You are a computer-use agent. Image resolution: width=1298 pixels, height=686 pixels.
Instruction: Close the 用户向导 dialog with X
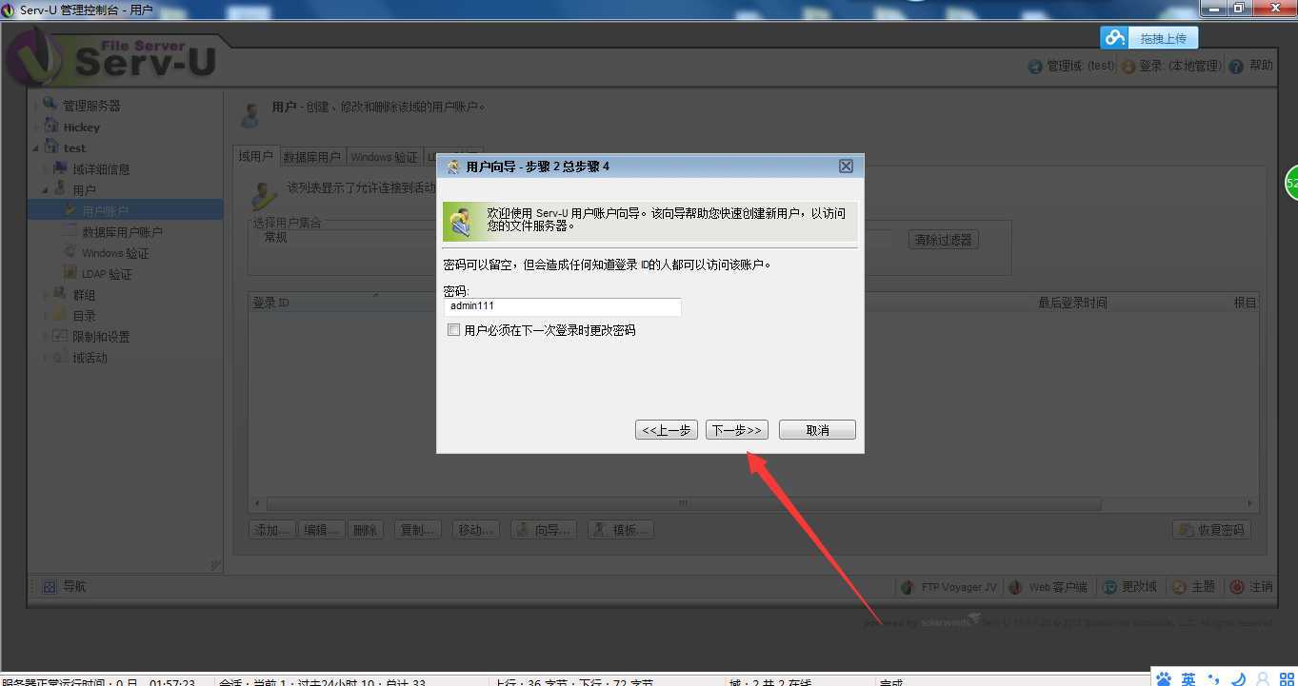(x=846, y=167)
